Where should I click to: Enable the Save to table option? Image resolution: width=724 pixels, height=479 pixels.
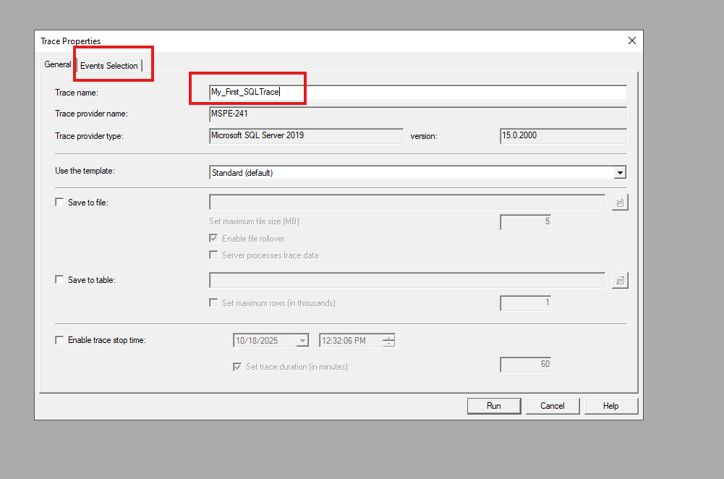(59, 280)
